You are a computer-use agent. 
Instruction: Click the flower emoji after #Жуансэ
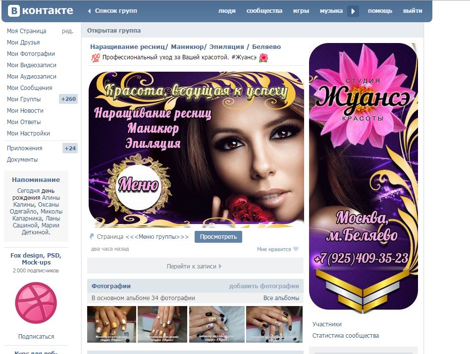pyautogui.click(x=263, y=57)
